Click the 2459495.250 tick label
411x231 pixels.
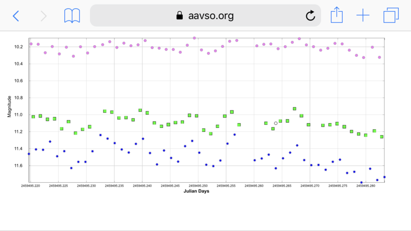click(x=198, y=186)
